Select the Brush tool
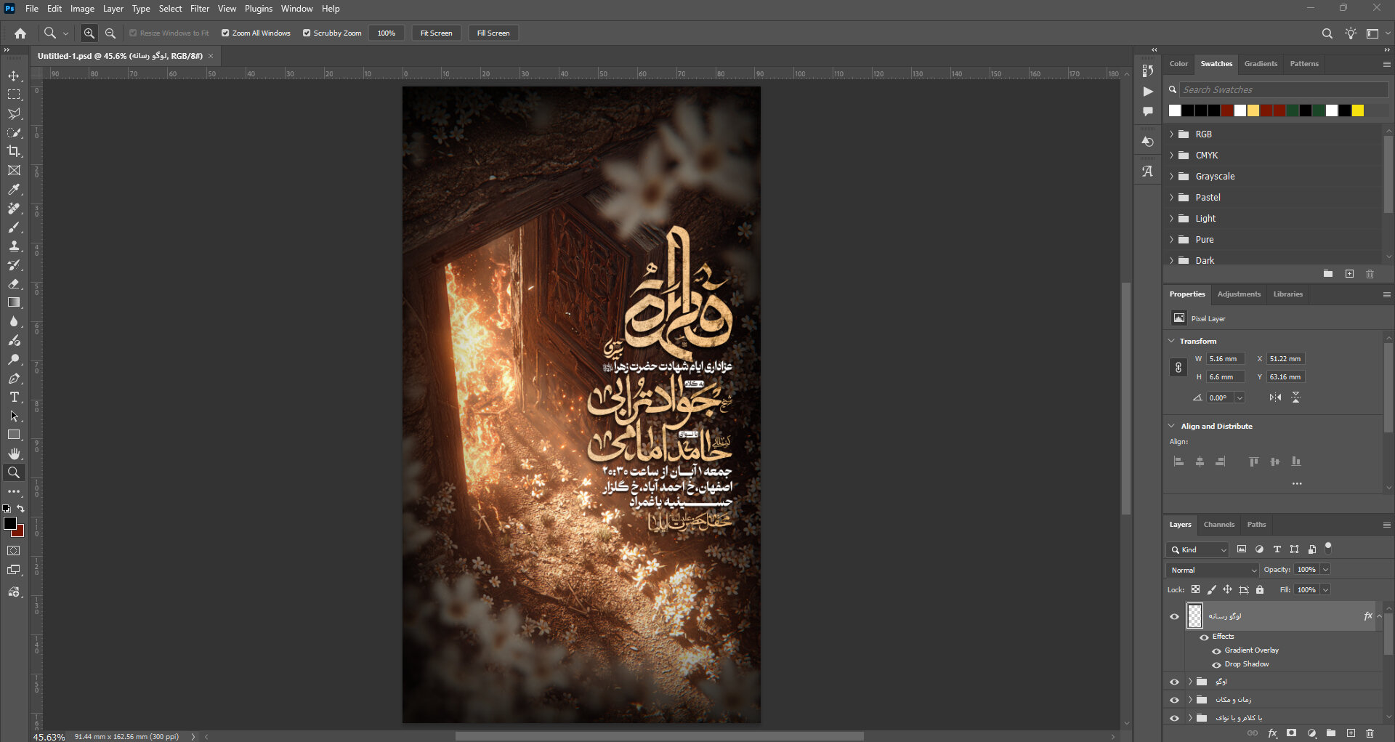This screenshot has height=742, width=1395. coord(14,227)
